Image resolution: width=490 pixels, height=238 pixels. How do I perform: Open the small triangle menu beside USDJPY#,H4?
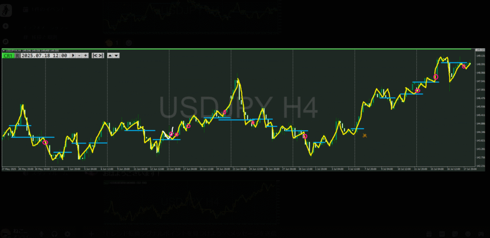(3, 51)
